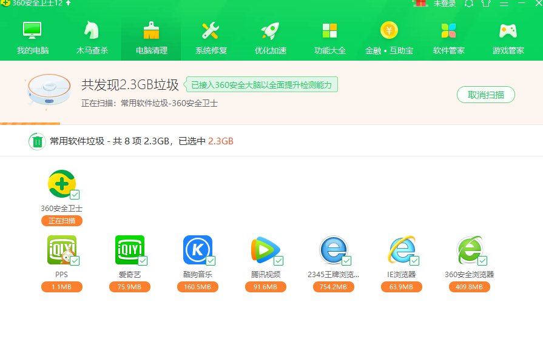Image resolution: width=543 pixels, height=339 pixels.
Task: Click the 1.1MB size badge
Action: [62, 287]
